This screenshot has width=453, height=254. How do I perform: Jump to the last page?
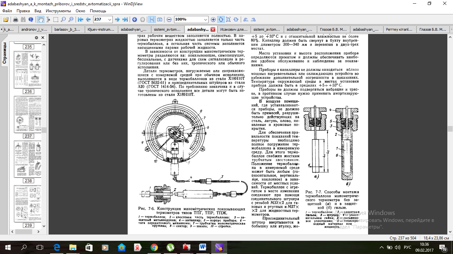pyautogui.click(x=125, y=19)
